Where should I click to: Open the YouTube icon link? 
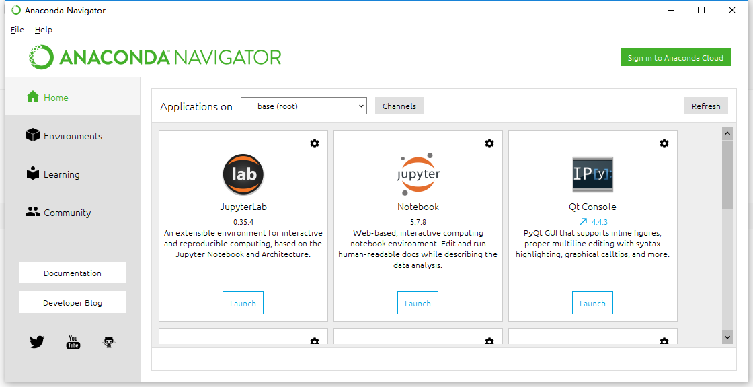[73, 342]
